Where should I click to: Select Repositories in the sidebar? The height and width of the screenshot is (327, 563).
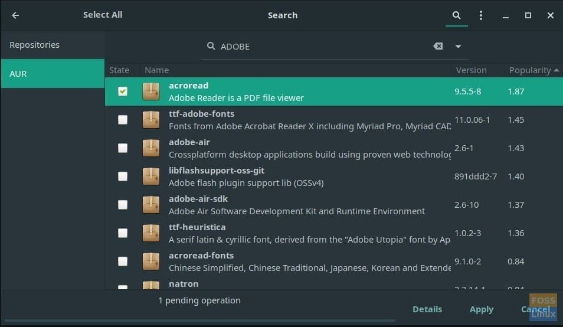pyautogui.click(x=53, y=45)
